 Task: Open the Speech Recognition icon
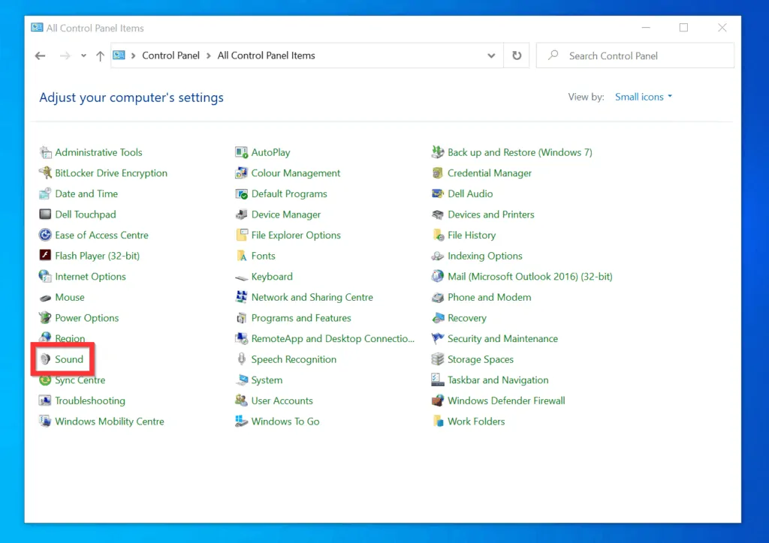294,359
